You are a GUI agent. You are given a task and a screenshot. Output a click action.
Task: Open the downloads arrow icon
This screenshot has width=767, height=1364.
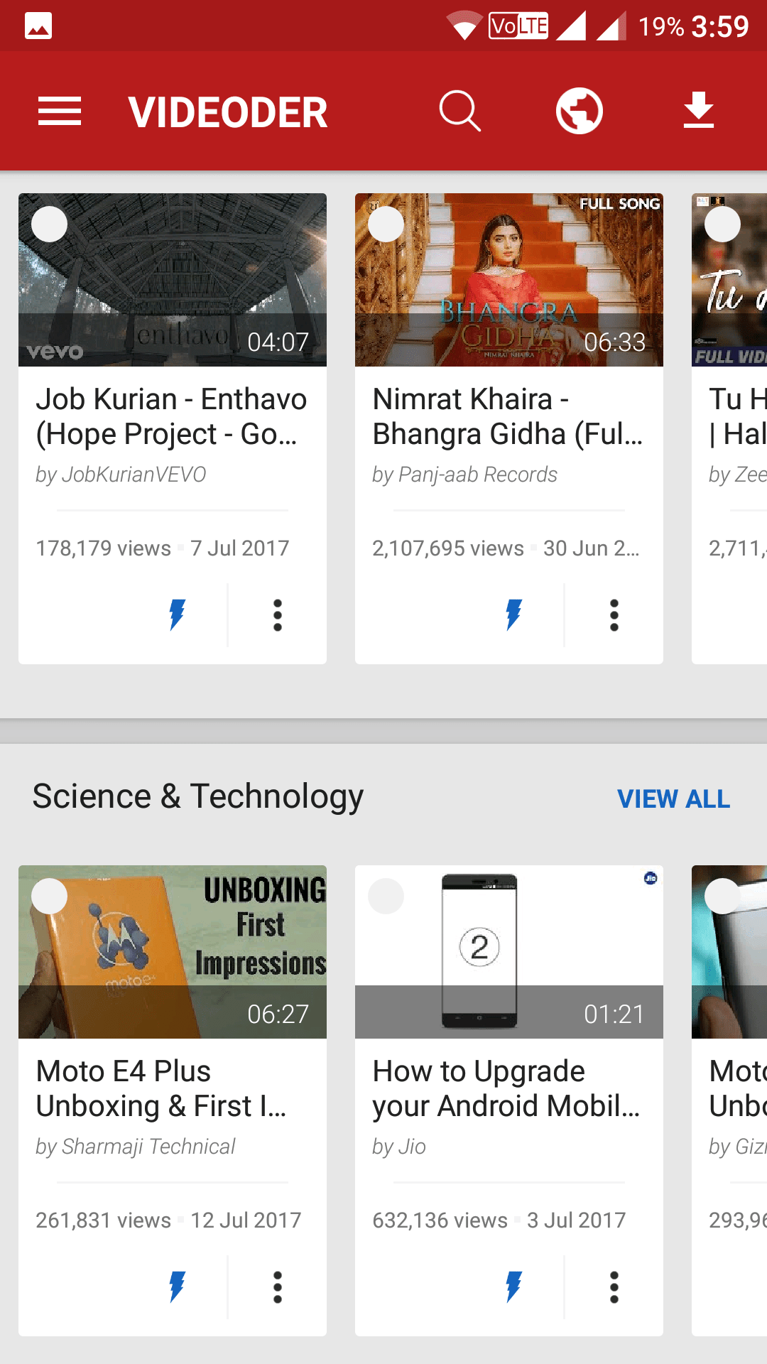[x=698, y=112]
